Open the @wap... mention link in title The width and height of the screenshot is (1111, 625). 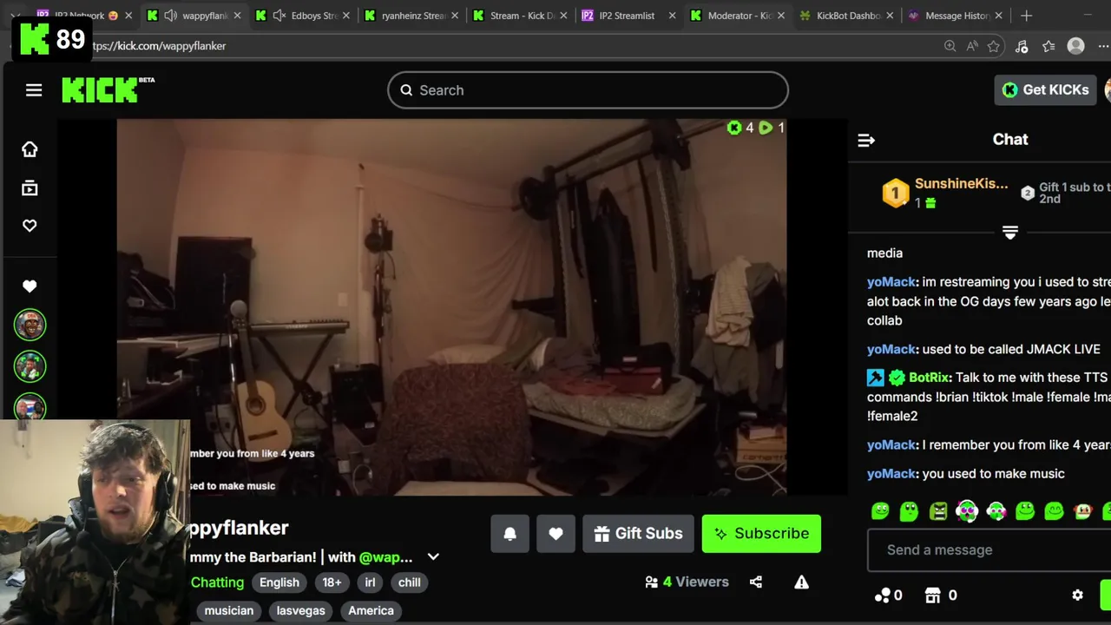385,557
